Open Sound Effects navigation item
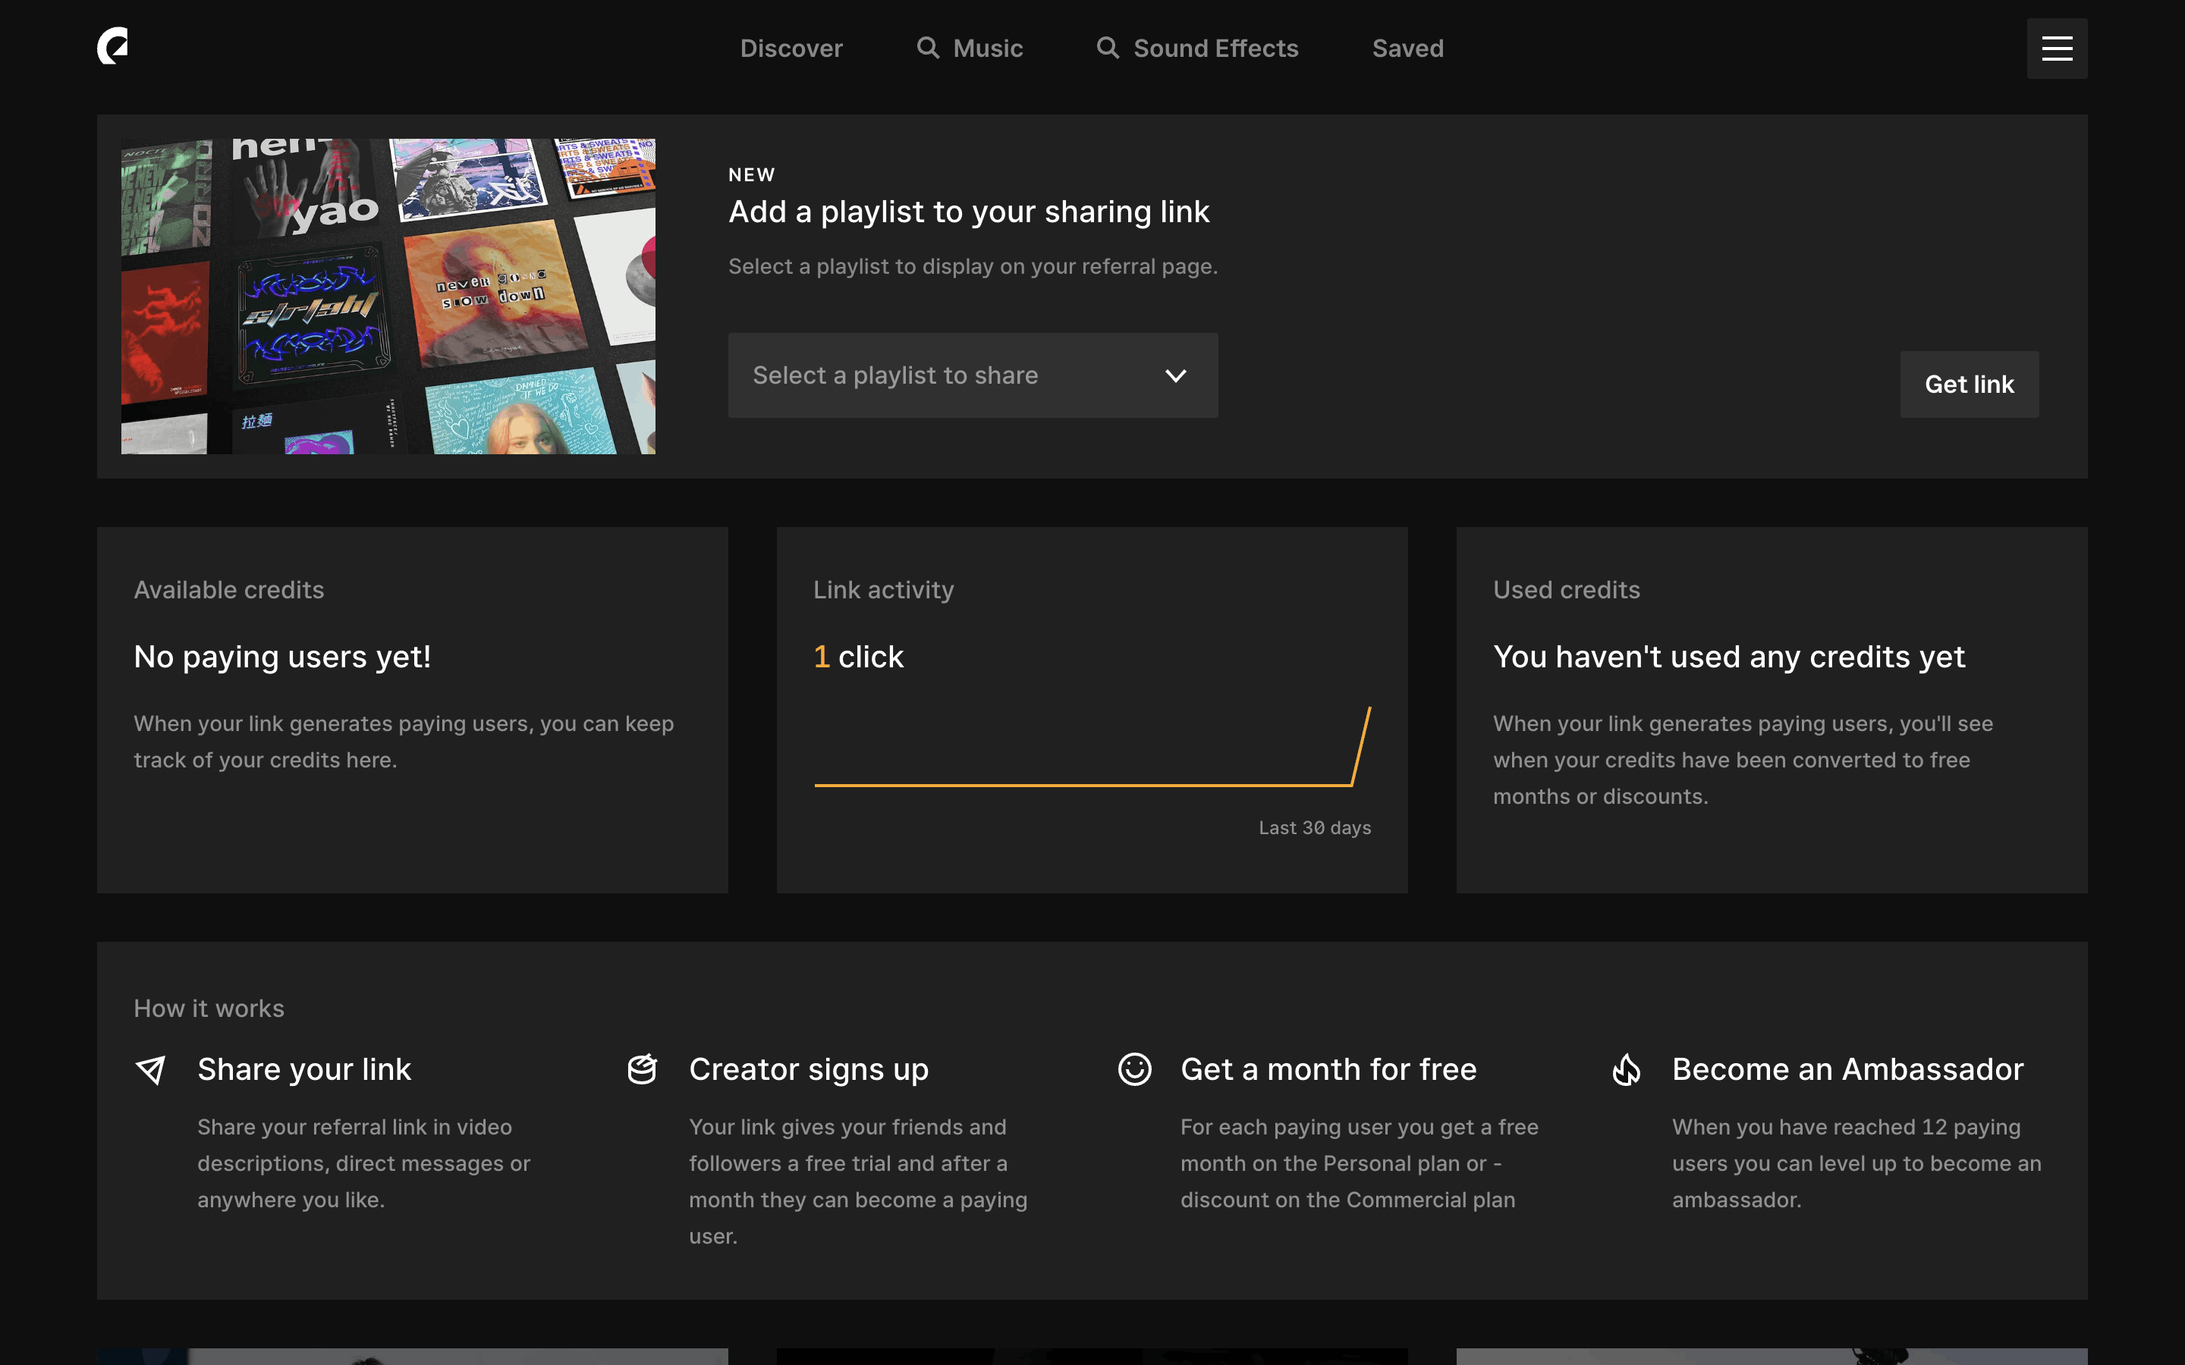Viewport: 2185px width, 1365px height. [1215, 49]
